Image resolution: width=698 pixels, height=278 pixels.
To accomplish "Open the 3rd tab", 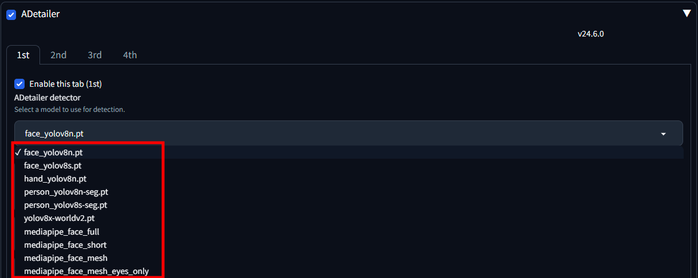I will click(x=94, y=55).
